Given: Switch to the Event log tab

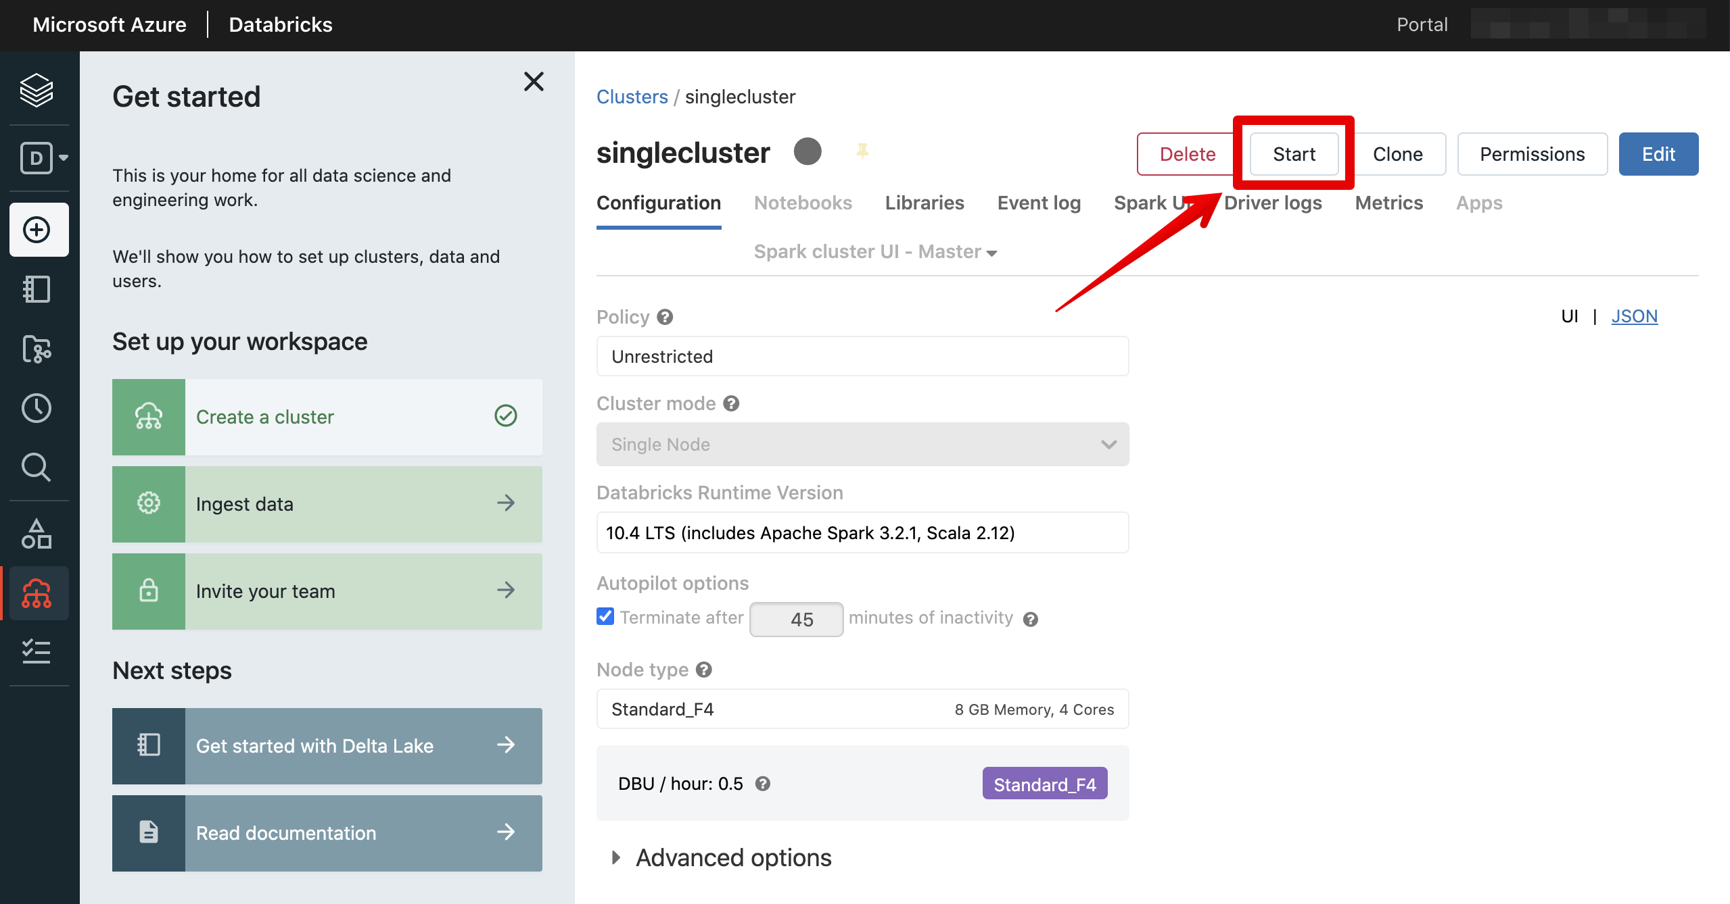Looking at the screenshot, I should tap(1038, 203).
